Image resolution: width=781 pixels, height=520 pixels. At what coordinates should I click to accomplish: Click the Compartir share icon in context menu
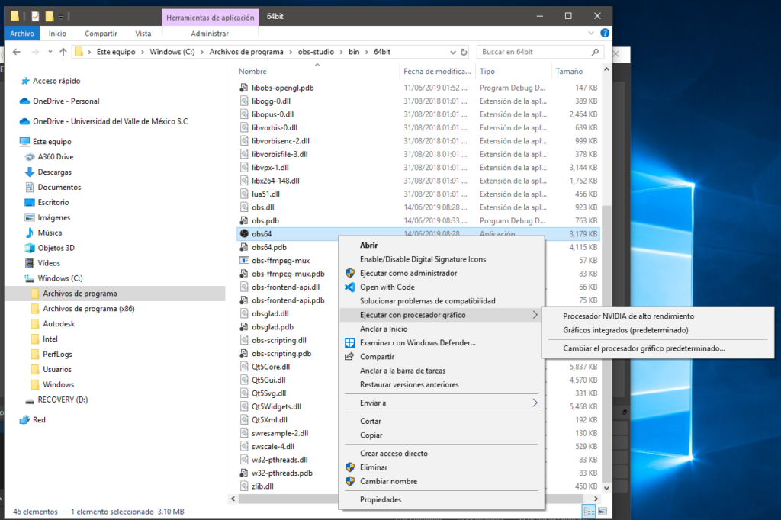coord(350,357)
